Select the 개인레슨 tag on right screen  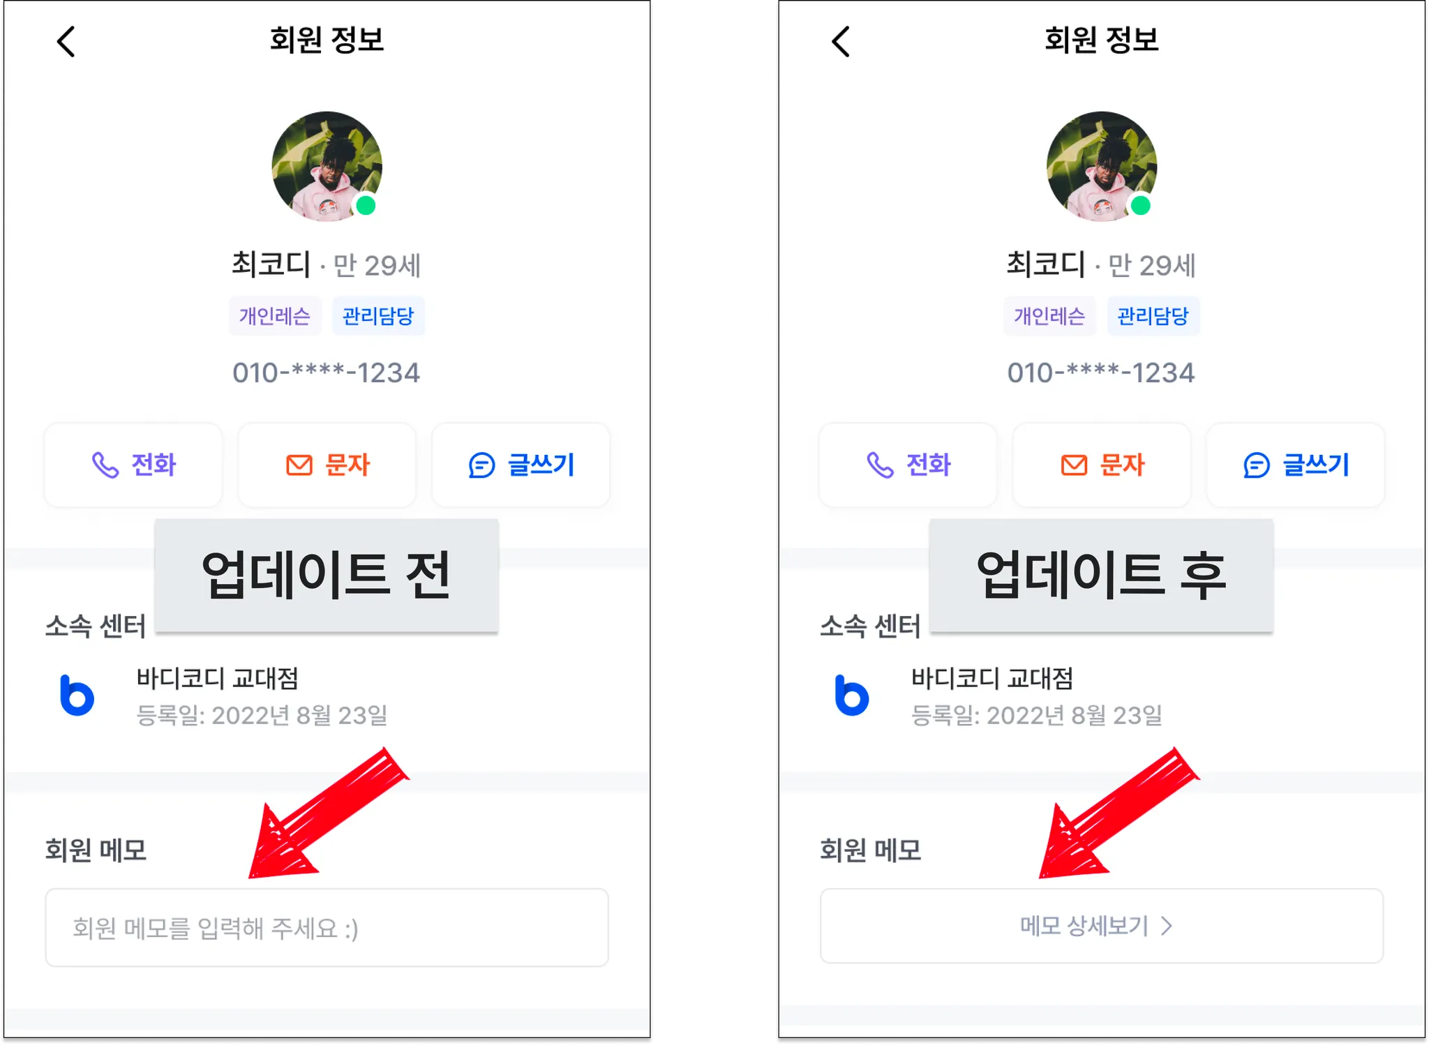(1049, 316)
